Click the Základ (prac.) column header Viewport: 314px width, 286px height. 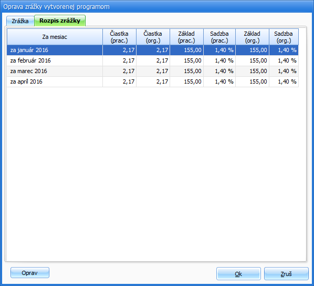click(186, 37)
